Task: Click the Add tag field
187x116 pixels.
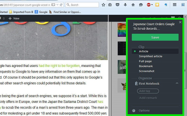Action: click(148, 91)
